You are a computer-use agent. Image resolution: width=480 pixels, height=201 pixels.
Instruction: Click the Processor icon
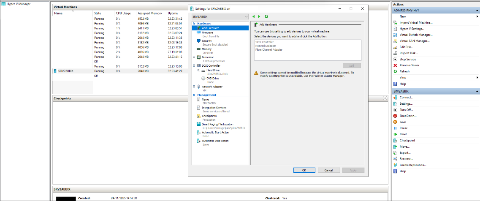pos(198,57)
